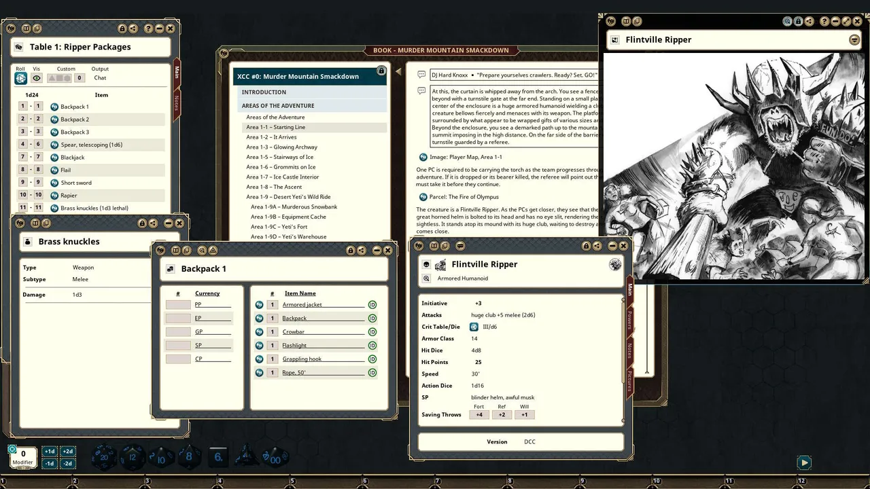Image resolution: width=870 pixels, height=489 pixels.
Task: Open the Blackjack item link icon
Action: pyautogui.click(x=55, y=158)
